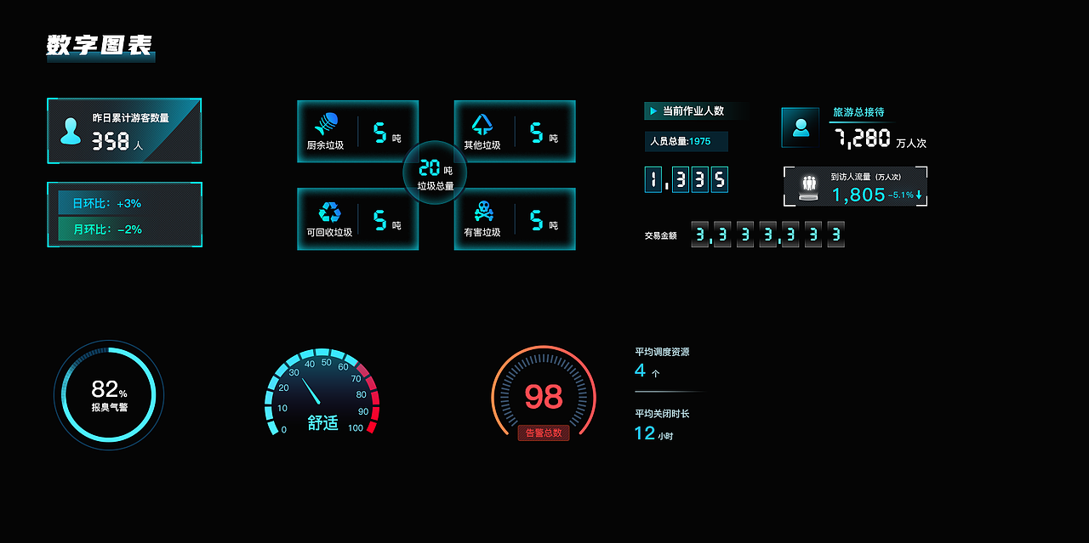Click the 98 alert total gauge

(x=544, y=395)
